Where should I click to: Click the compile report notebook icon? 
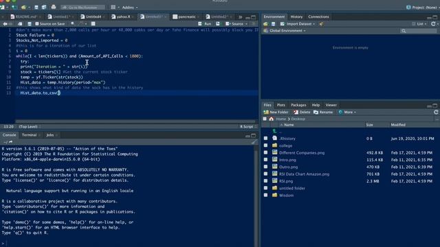coord(93,24)
